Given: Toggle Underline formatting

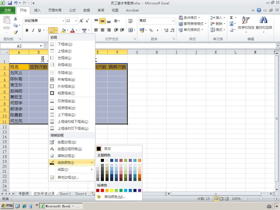Looking at the screenshot, I should [x=39, y=30].
